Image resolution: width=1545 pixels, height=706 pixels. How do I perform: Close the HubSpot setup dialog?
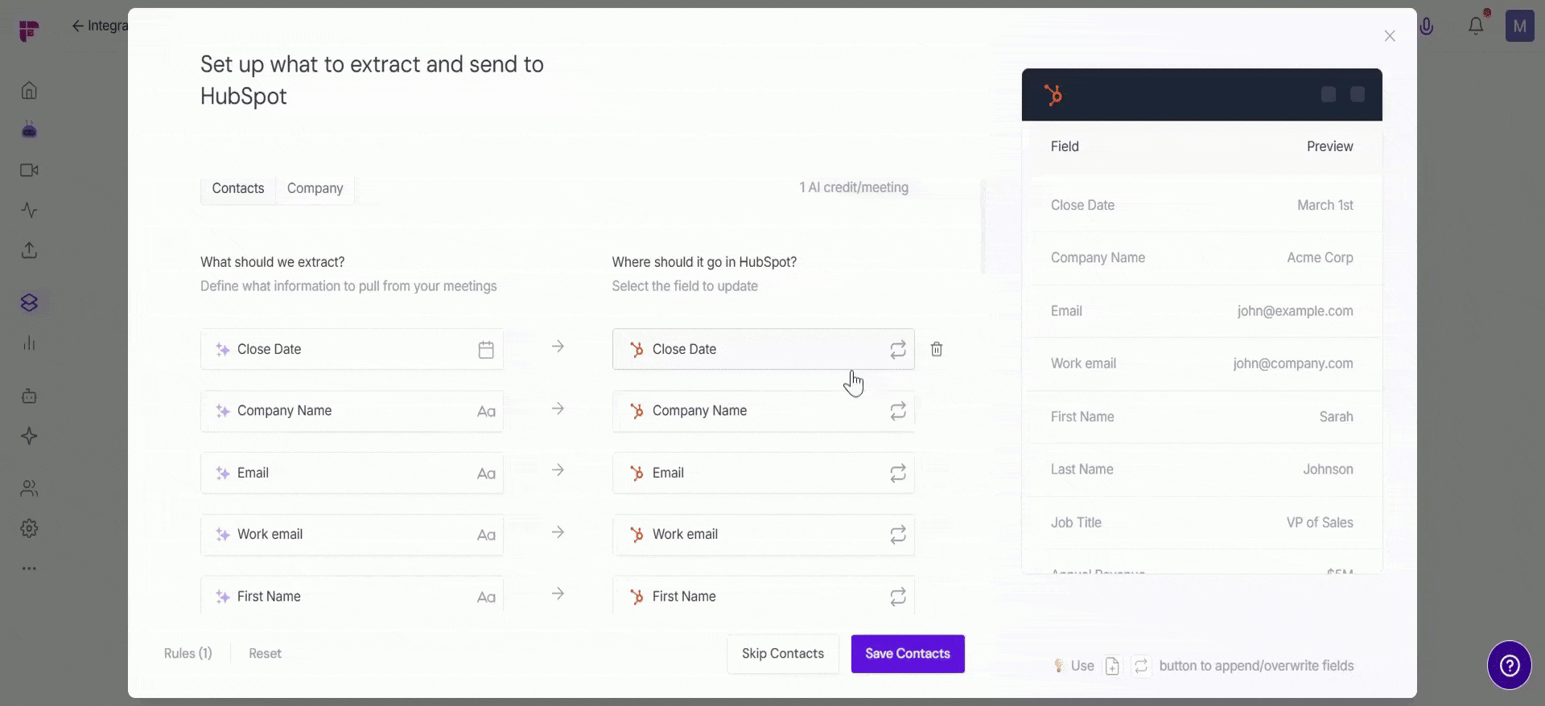(x=1390, y=36)
